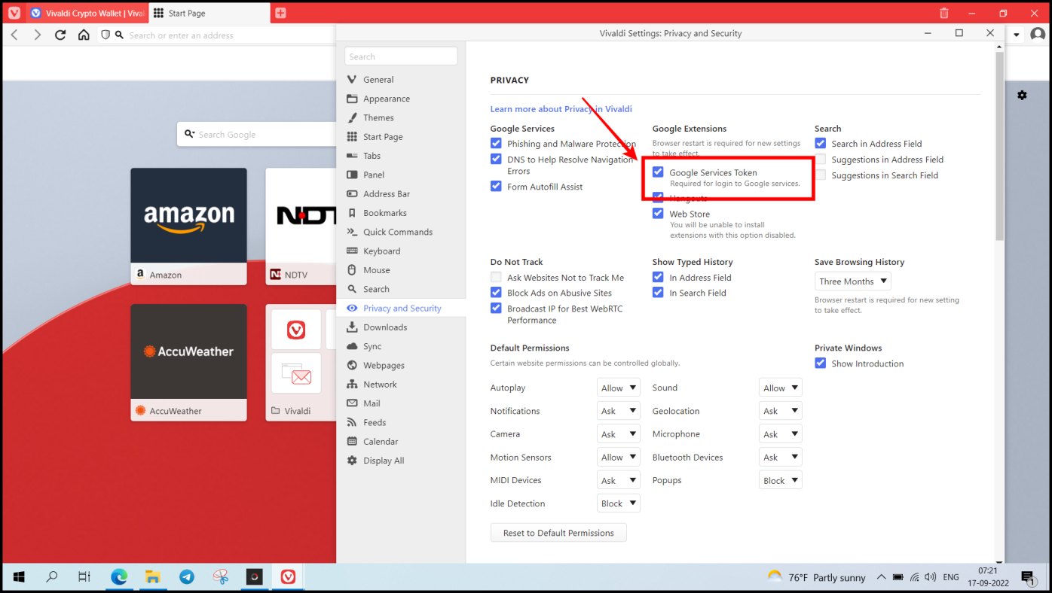
Task: Open Windows taskbar search icon
Action: pos(52,577)
